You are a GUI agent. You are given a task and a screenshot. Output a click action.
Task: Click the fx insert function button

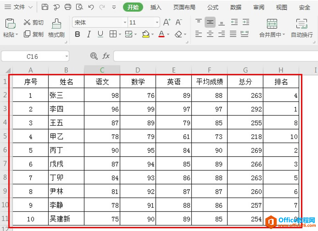click(x=106, y=56)
